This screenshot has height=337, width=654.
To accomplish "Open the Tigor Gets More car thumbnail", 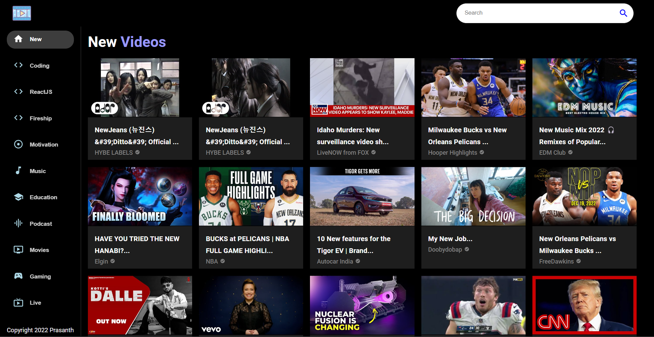I will point(362,196).
